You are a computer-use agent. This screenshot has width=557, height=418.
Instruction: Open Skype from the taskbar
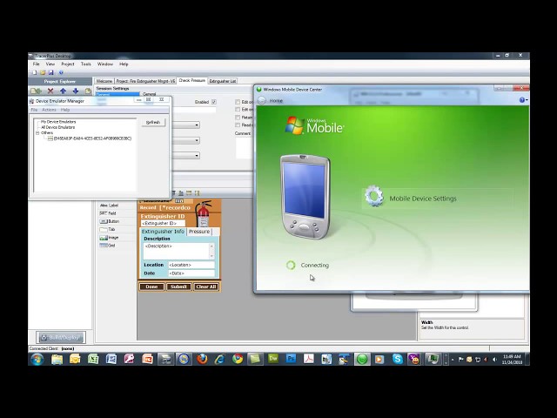[397, 359]
